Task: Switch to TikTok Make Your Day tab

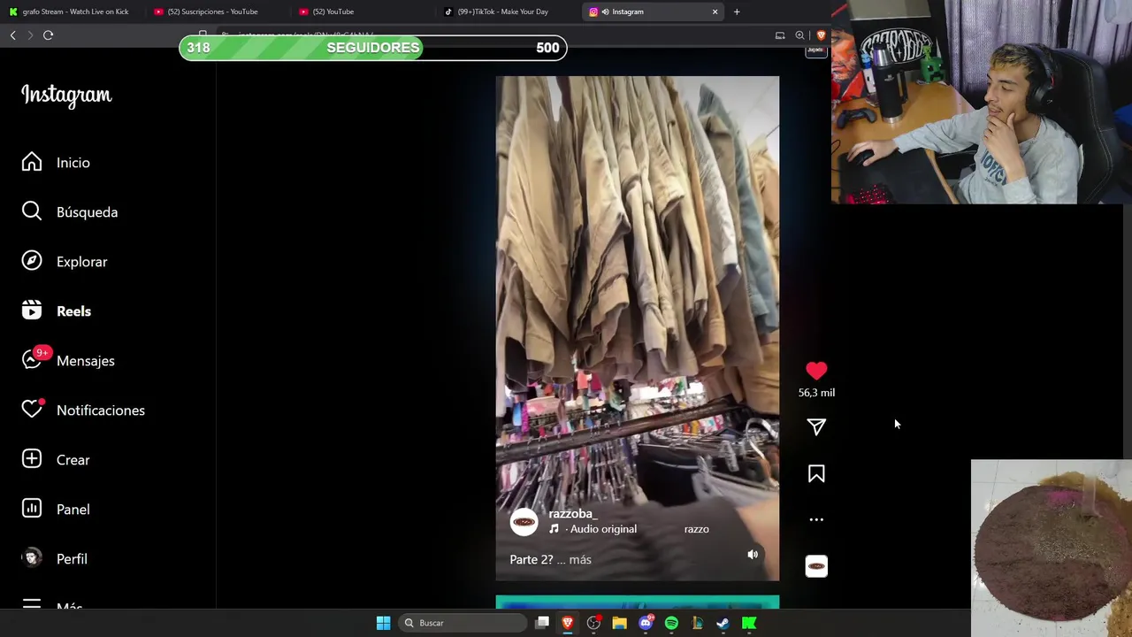Action: click(x=509, y=12)
